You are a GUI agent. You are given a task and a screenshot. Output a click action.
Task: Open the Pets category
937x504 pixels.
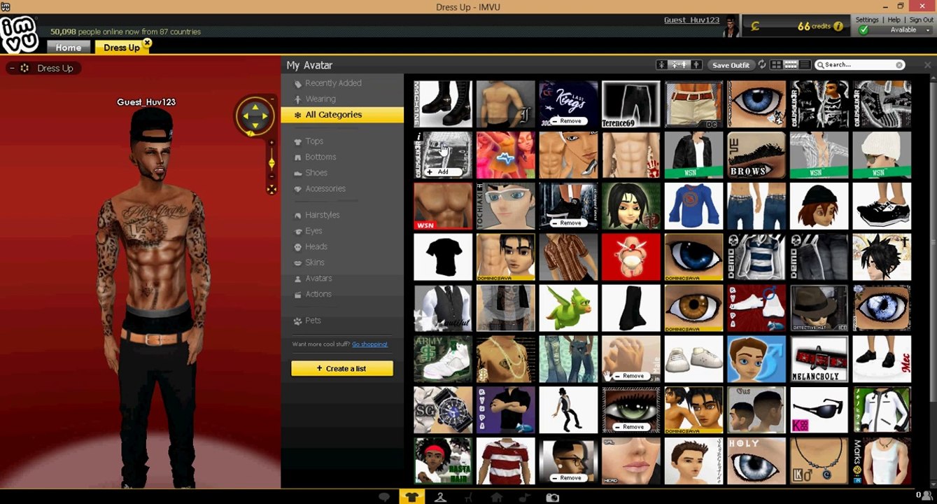click(313, 320)
